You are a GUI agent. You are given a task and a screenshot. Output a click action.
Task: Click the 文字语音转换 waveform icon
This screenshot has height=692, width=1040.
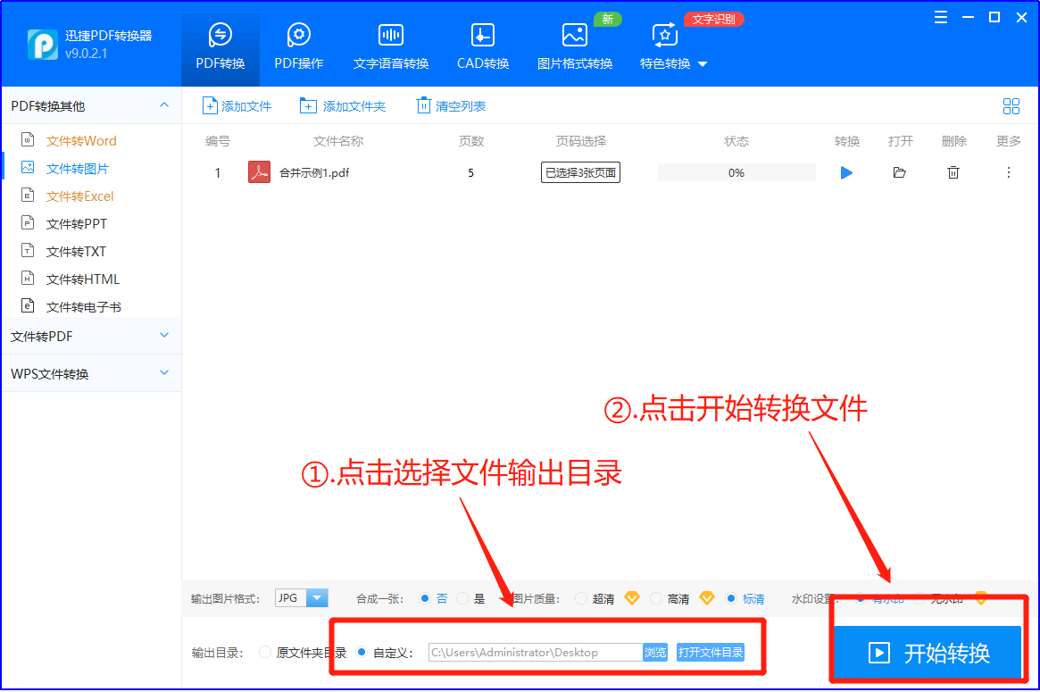tap(391, 35)
